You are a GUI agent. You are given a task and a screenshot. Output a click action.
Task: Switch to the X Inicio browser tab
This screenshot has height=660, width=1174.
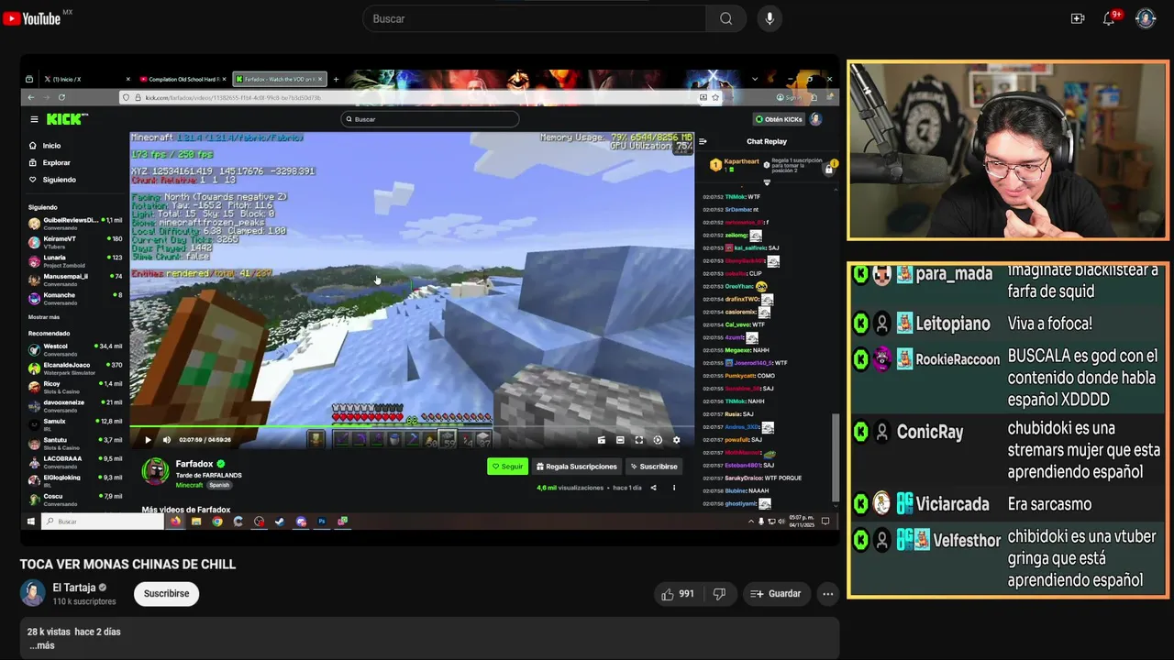point(85,80)
